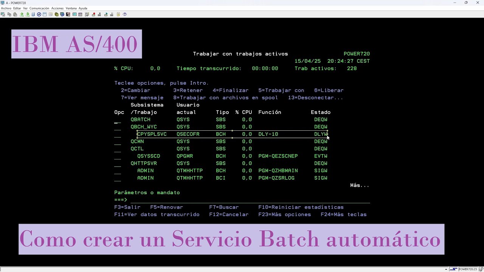Screen dimensions: 484x272
Task: Click the command line after ===>
Action: [250, 200]
